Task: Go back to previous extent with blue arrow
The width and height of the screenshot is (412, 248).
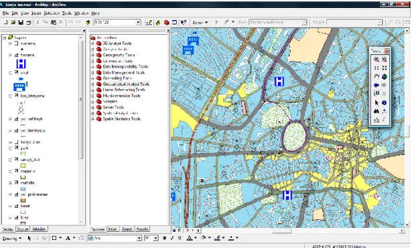Action: [376, 85]
